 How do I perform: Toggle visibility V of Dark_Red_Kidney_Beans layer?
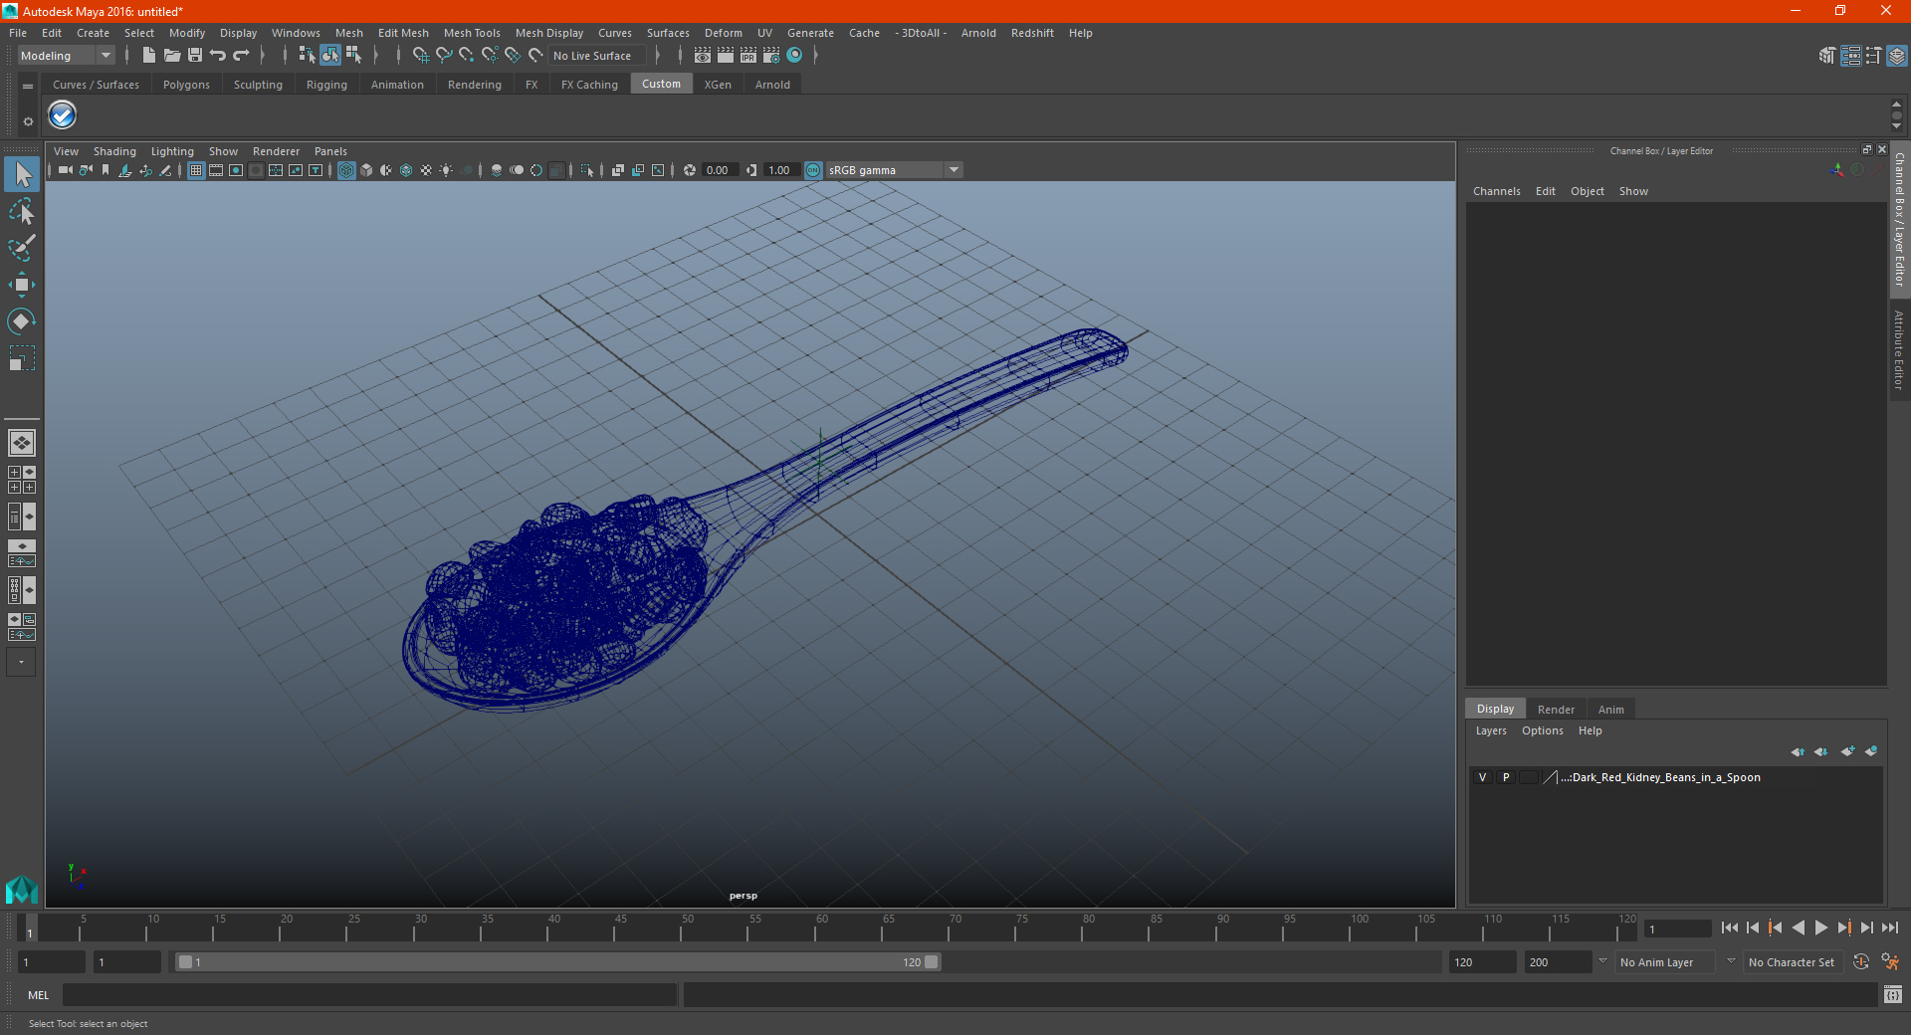[x=1482, y=777]
